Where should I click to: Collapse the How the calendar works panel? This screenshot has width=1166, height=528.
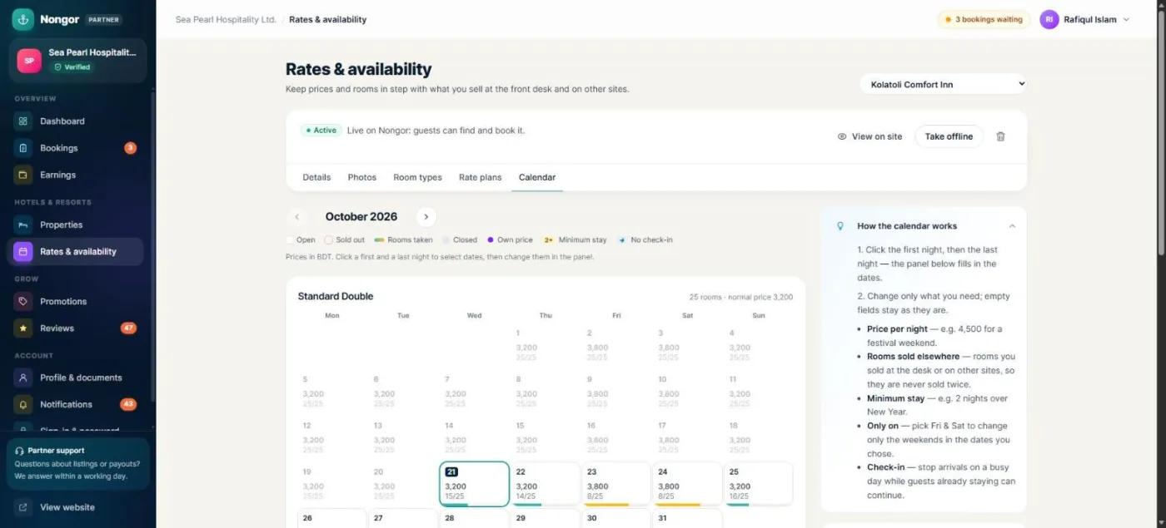(x=1012, y=226)
